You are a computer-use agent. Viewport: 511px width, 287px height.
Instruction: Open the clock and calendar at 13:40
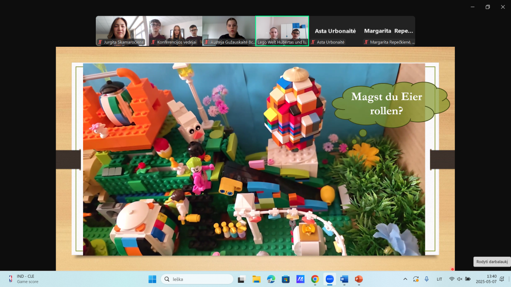click(486, 279)
